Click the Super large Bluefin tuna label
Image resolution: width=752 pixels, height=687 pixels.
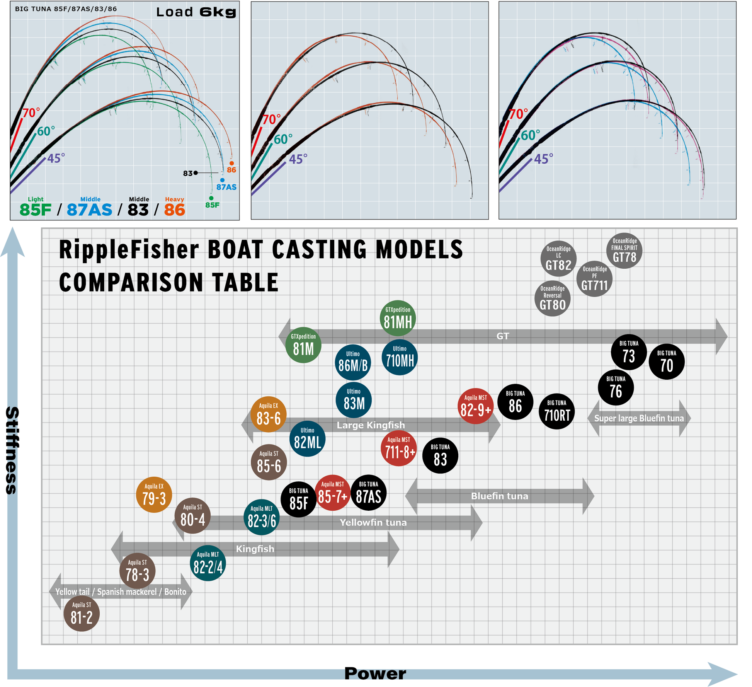coord(639,418)
